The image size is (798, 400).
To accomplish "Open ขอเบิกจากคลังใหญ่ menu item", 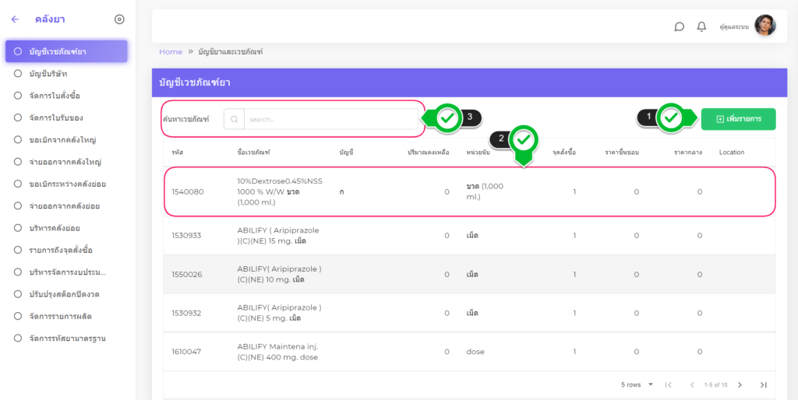I will tap(62, 140).
